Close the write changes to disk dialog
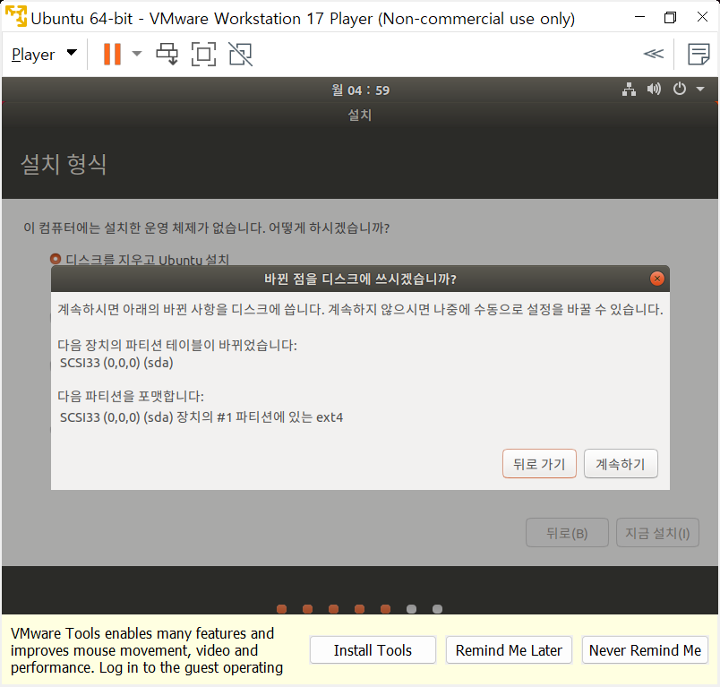720x687 pixels. (657, 279)
